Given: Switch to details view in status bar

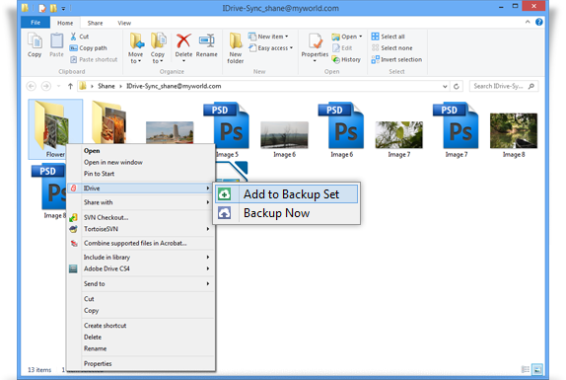Looking at the screenshot, I should pos(526,369).
